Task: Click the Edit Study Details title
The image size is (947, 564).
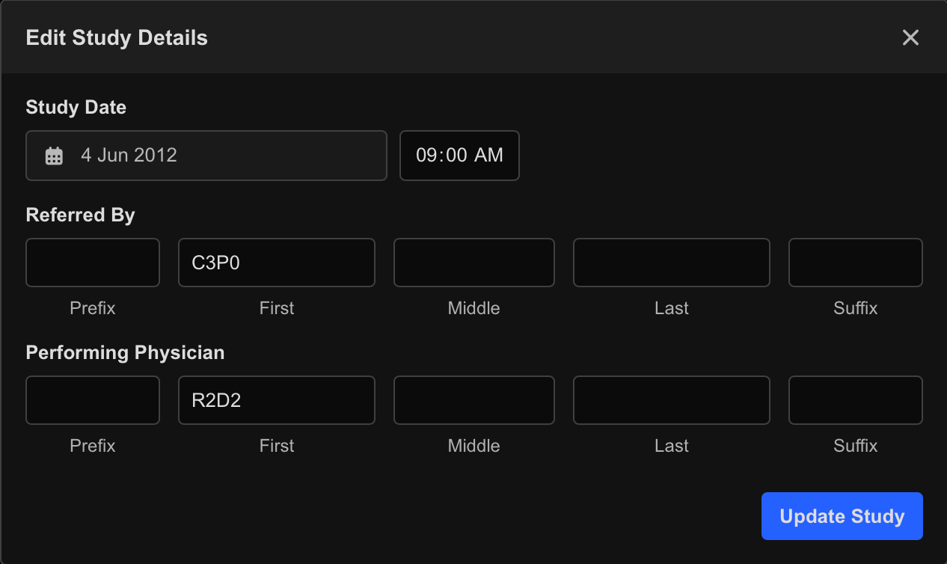Action: tap(117, 38)
